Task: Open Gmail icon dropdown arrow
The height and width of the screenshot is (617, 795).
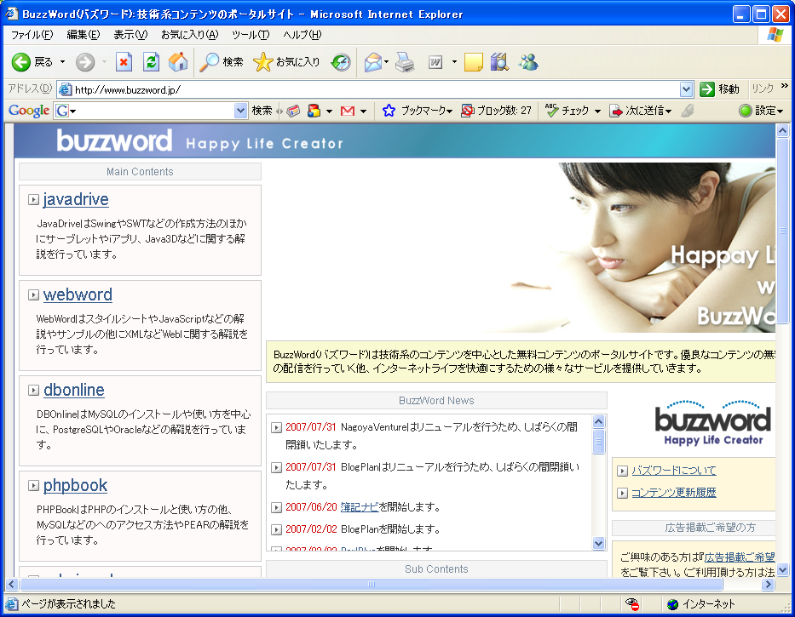Action: pyautogui.click(x=363, y=111)
